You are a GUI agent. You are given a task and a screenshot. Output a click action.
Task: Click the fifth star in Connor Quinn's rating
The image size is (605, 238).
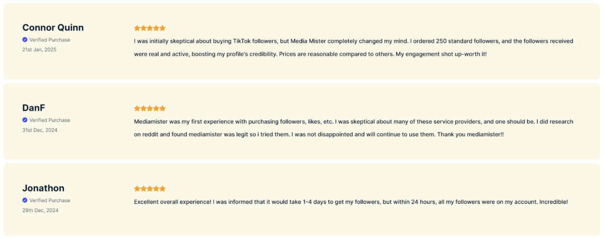[162, 28]
